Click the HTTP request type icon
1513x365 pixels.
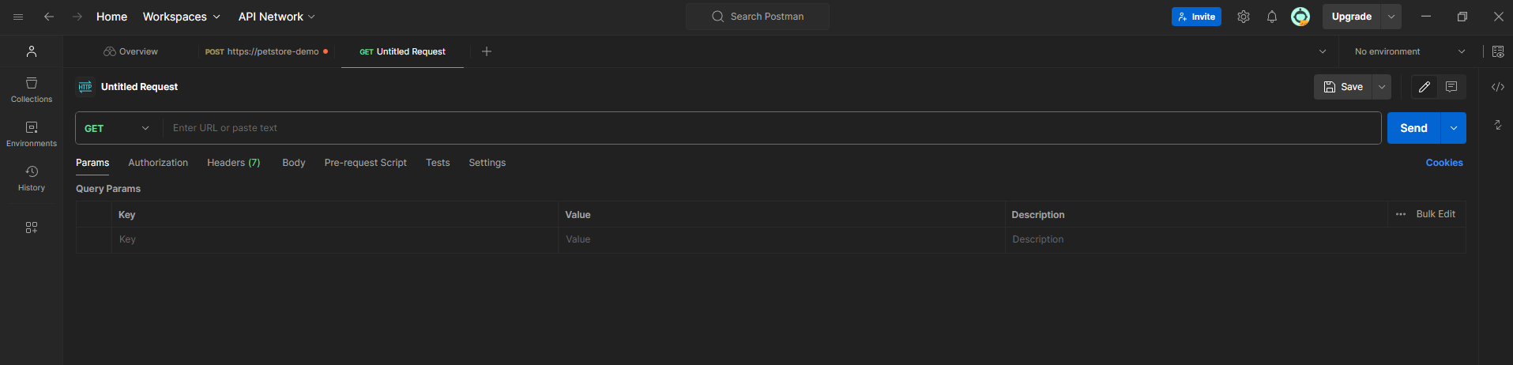point(85,87)
